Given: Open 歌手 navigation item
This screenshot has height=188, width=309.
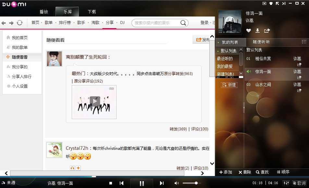Looking at the screenshot, I should coord(81,23).
